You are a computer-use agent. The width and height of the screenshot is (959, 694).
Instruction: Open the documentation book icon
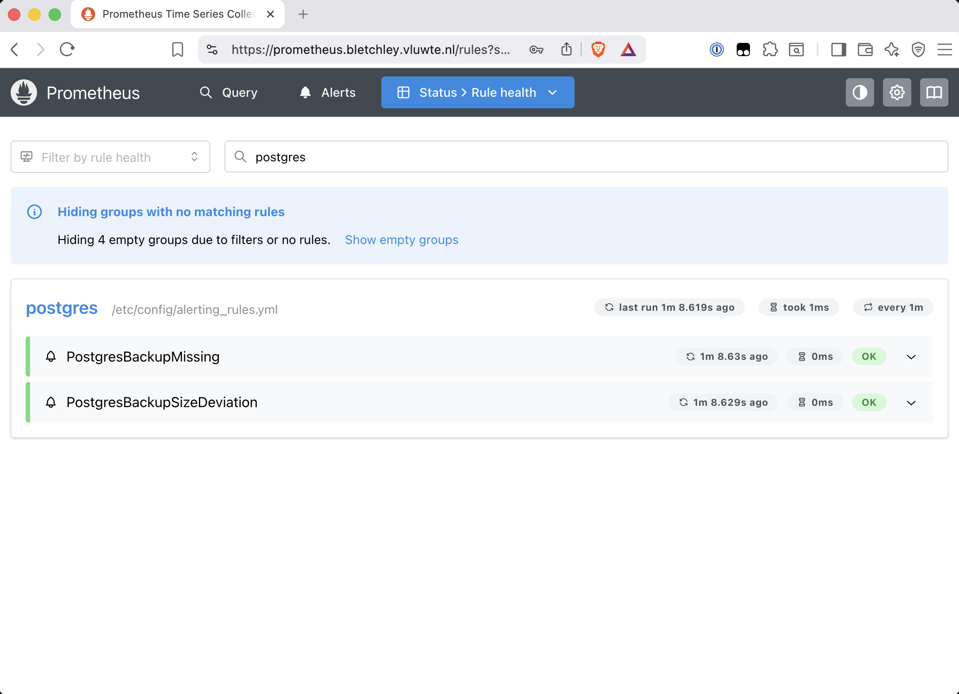coord(934,92)
